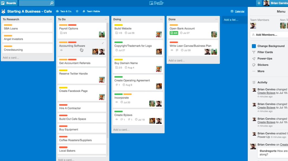
Task: Click the due date Aug 4 on Buy Domain Name
Action: 130,68
